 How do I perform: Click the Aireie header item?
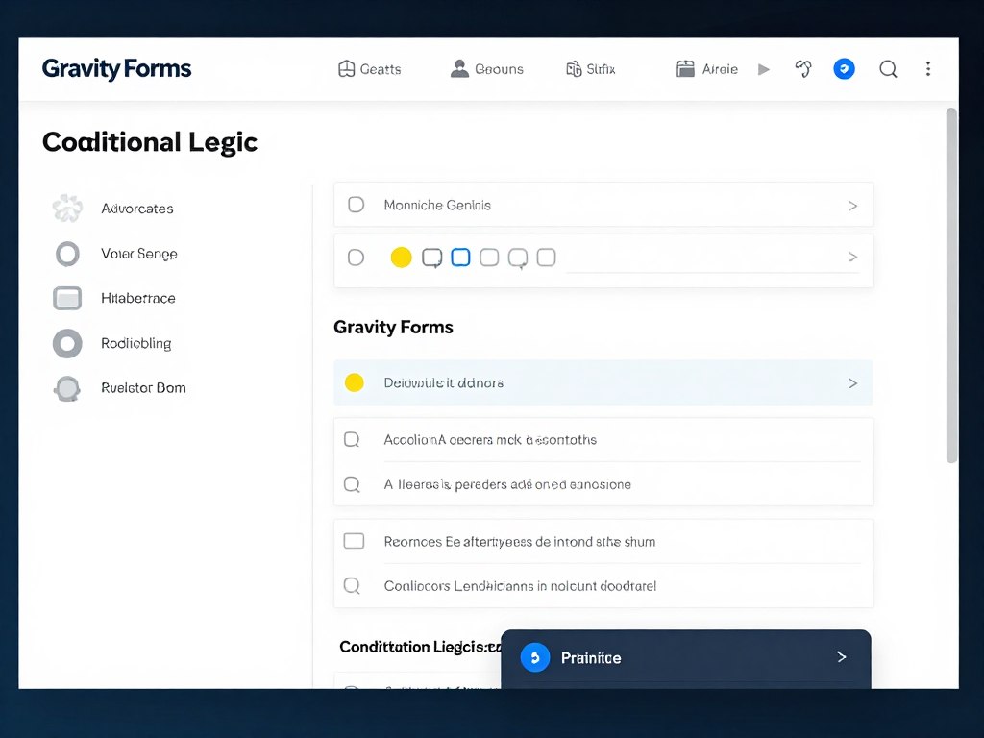[x=707, y=69]
